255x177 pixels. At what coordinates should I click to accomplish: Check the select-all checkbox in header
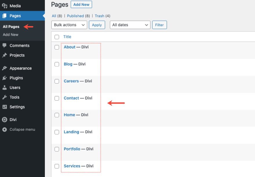(57, 37)
